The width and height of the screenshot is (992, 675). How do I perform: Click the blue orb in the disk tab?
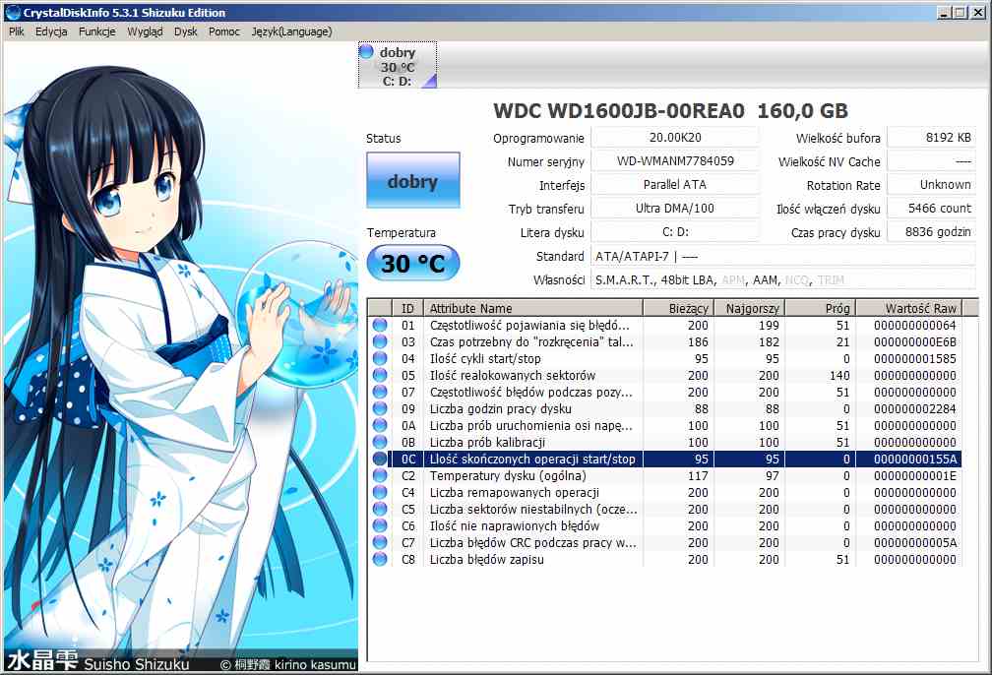click(366, 51)
